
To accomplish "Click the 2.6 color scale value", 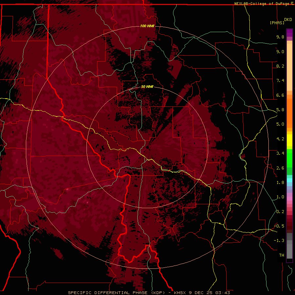I will point(280,168).
